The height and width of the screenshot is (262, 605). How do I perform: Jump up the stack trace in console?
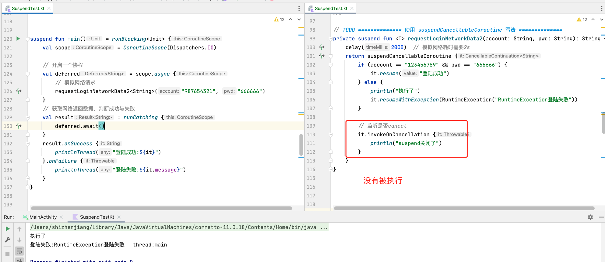[19, 229]
